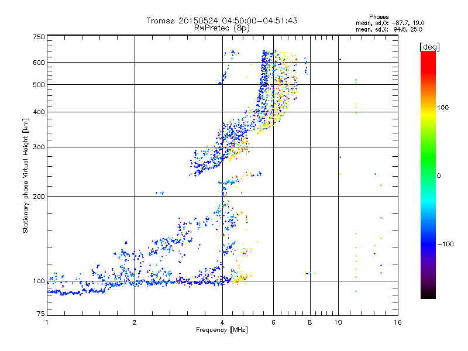Click the 'RwPretec (8p)' subtitle

coord(222,28)
